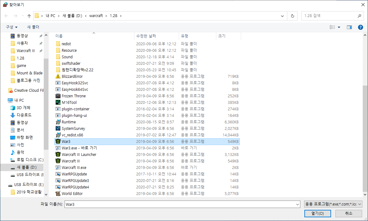
Task: Create a folder with 새 폴더
Action: coord(33,27)
